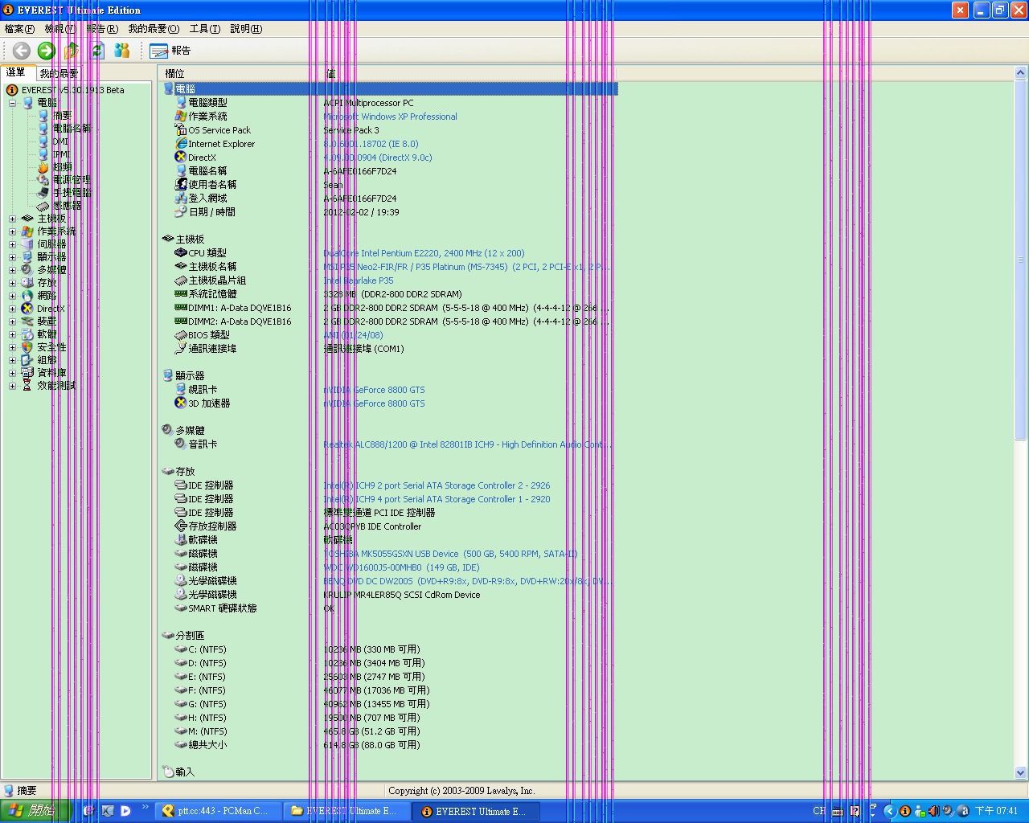The width and height of the screenshot is (1029, 823).
Task: Open the 報告 menu in the menu bar
Action: coord(102,29)
